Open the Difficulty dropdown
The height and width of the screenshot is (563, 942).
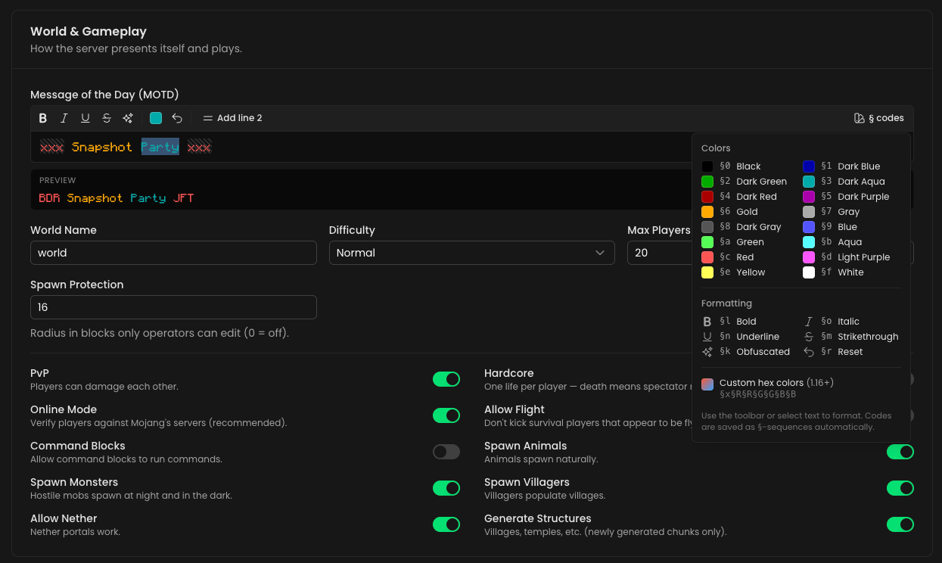click(x=471, y=253)
